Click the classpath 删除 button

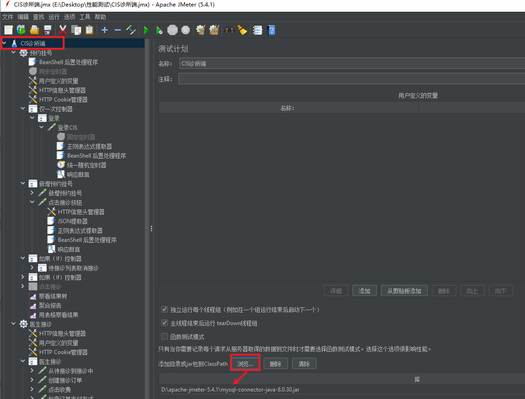[x=275, y=364]
